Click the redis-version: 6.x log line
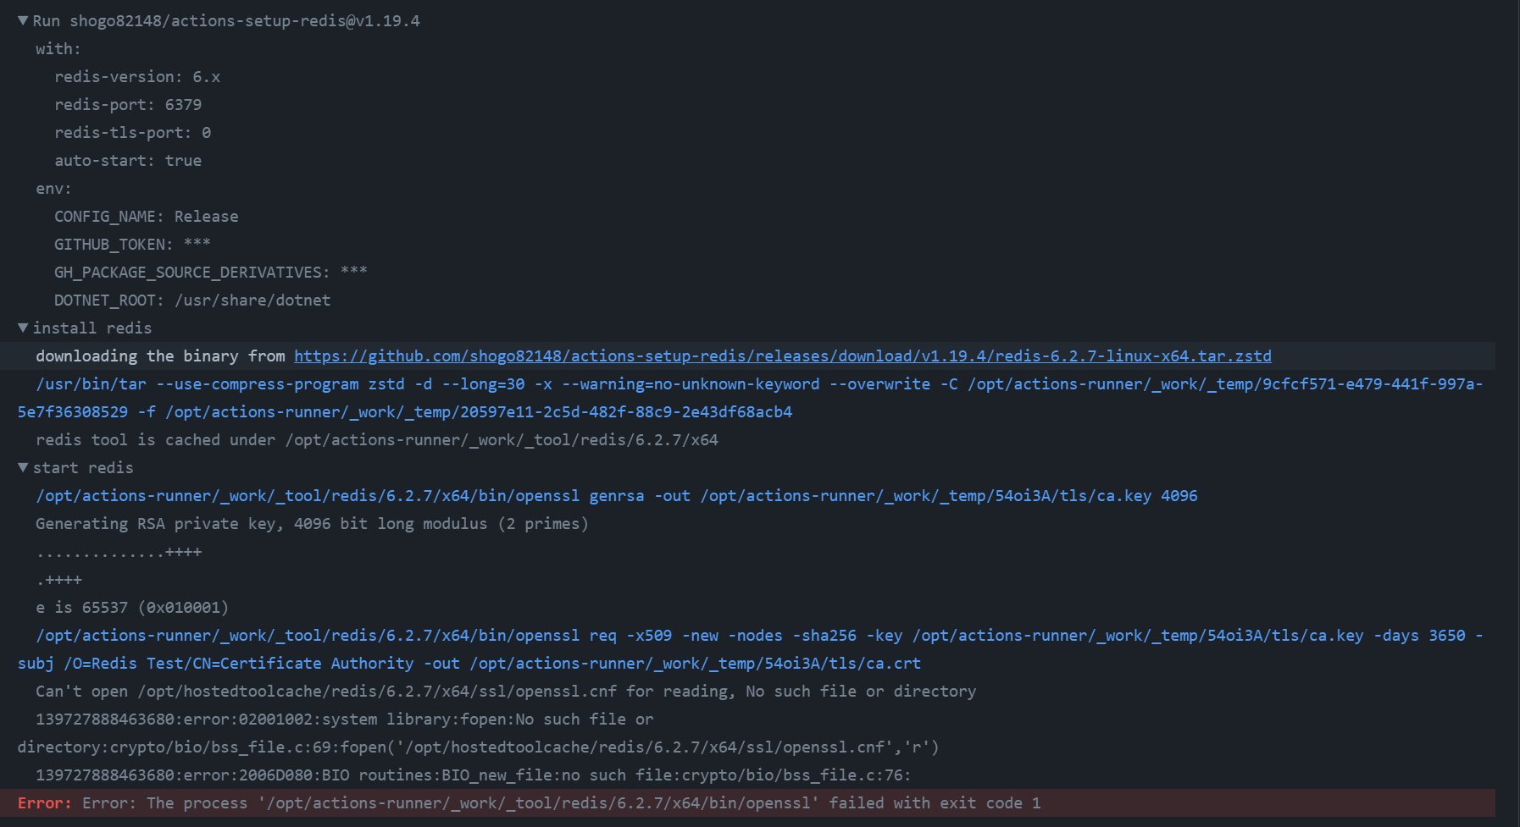The height and width of the screenshot is (827, 1520). pyautogui.click(x=137, y=76)
